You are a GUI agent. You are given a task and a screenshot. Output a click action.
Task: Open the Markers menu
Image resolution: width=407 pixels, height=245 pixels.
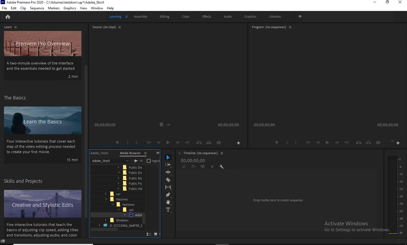54,8
